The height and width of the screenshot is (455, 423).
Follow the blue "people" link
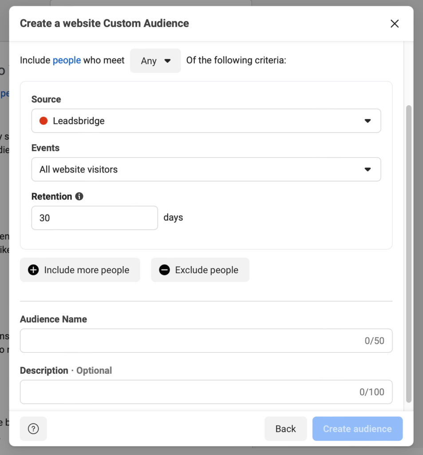tap(67, 60)
